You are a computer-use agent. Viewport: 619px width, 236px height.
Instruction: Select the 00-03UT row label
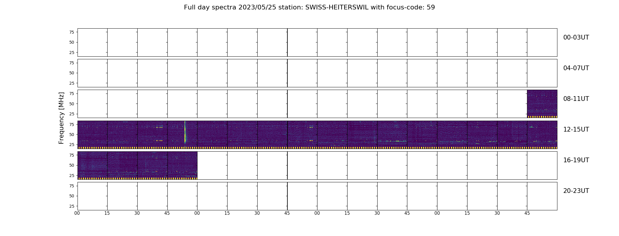pos(576,37)
